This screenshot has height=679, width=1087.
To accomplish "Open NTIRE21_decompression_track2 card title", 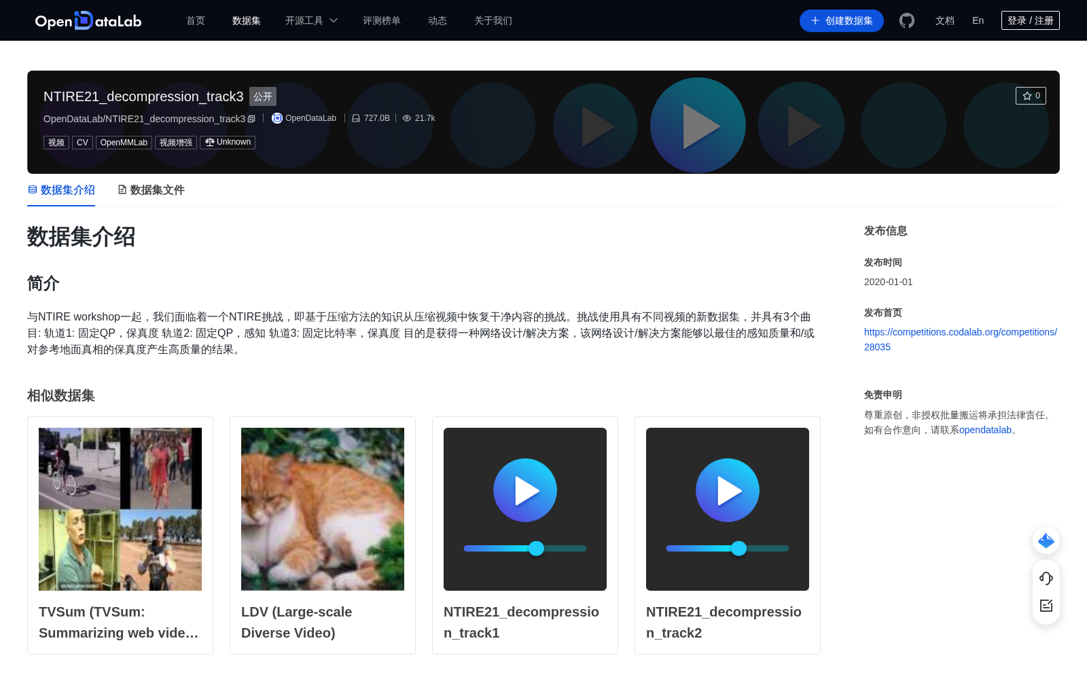I will coord(724,622).
